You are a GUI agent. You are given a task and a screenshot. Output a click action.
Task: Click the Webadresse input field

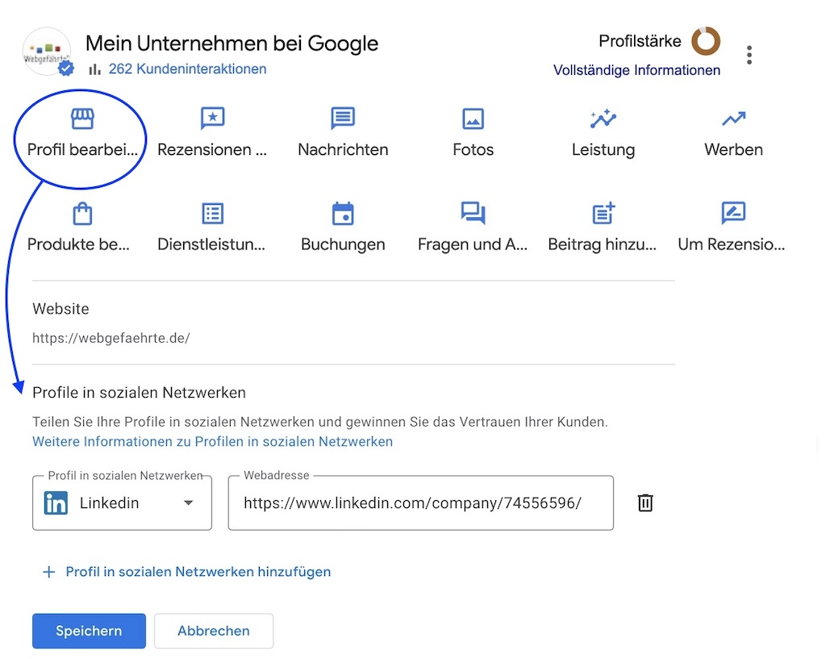pyautogui.click(x=421, y=503)
